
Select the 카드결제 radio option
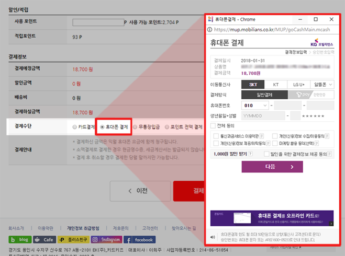pos(74,127)
